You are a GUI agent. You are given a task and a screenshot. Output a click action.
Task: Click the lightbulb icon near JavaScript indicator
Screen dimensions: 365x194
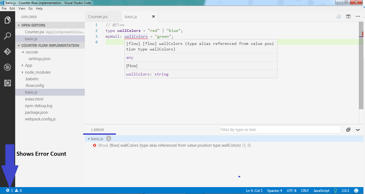click(x=335, y=190)
